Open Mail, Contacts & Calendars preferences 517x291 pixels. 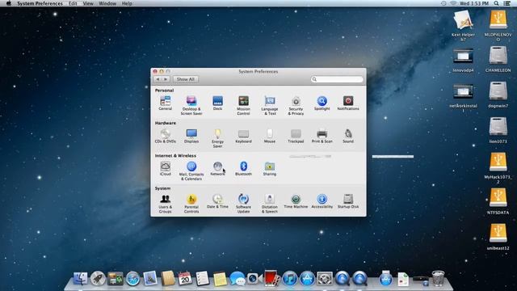[x=191, y=171]
